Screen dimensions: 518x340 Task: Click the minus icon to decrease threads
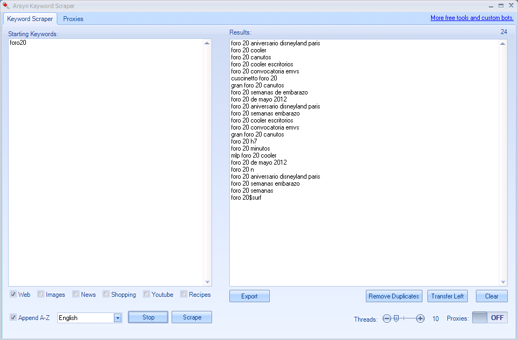(386, 318)
